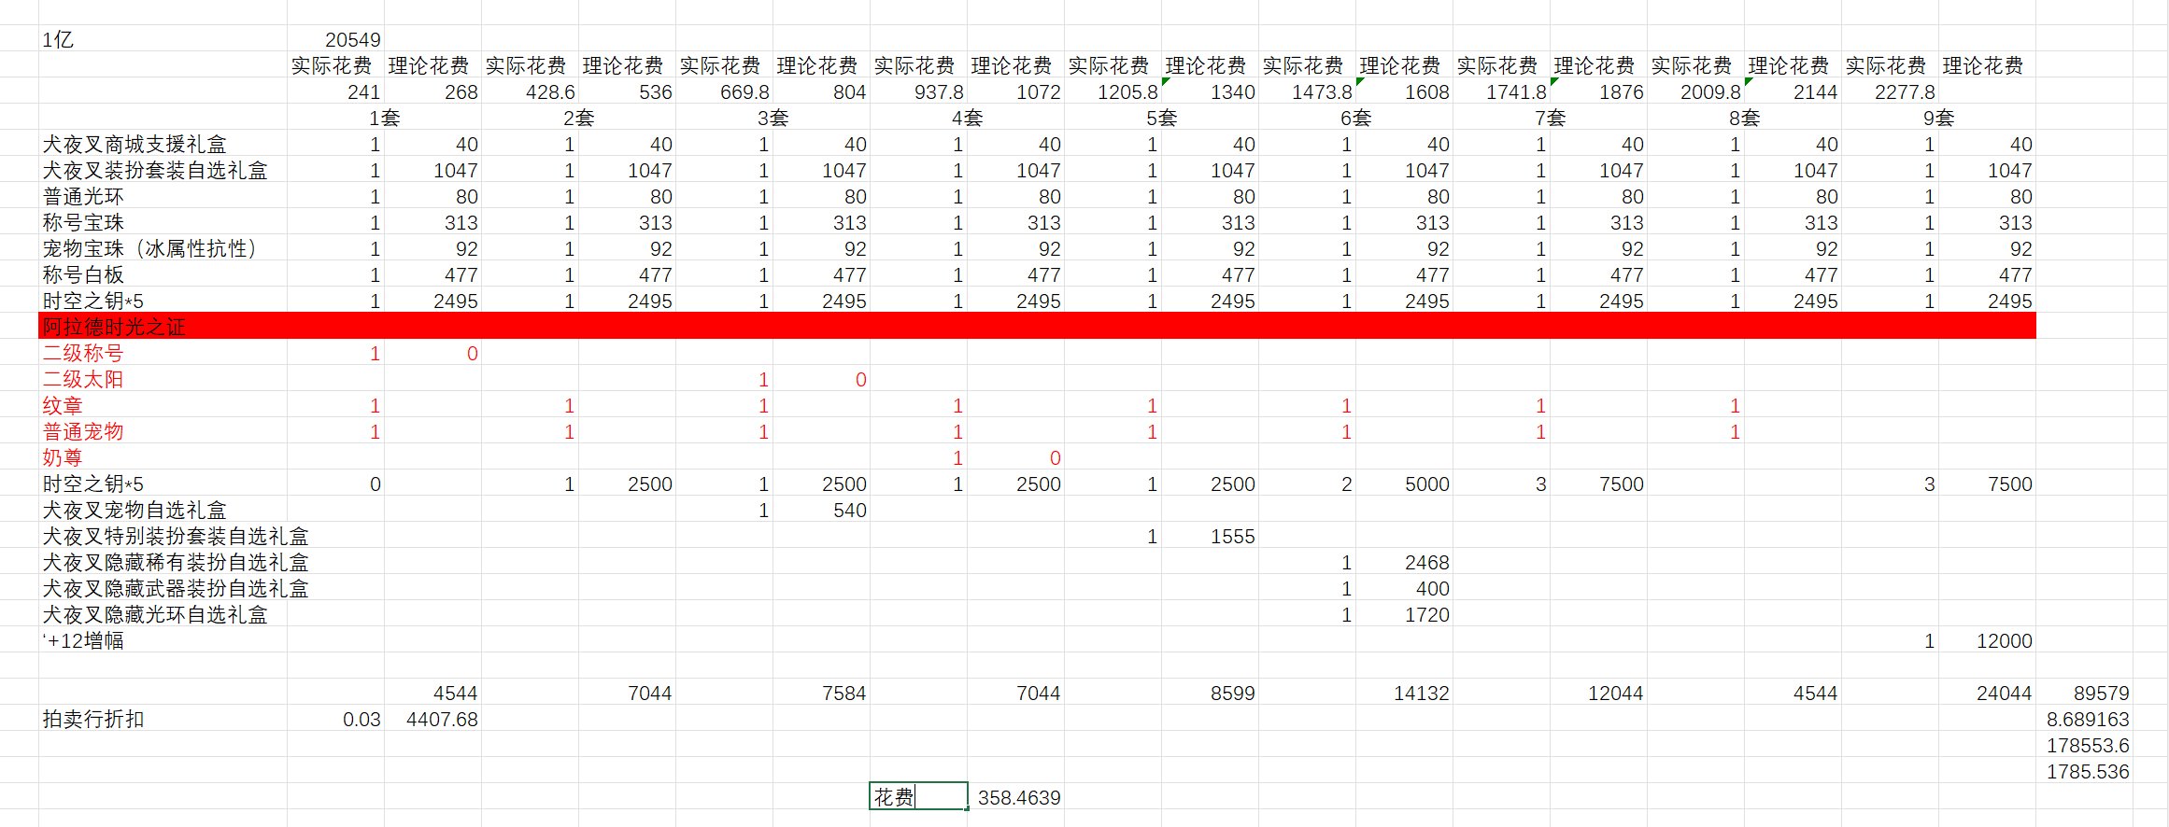Select the 拍卖行折扣 label cell
The height and width of the screenshot is (827, 2169).
tap(163, 720)
